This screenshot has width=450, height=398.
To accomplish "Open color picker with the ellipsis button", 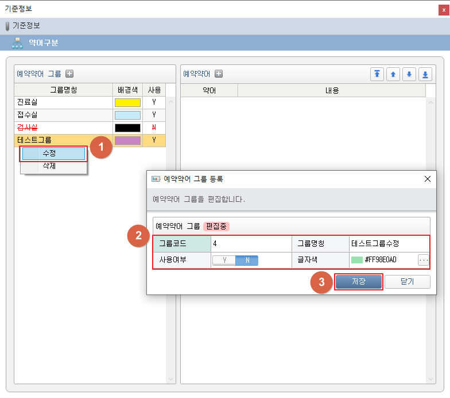I will [424, 261].
